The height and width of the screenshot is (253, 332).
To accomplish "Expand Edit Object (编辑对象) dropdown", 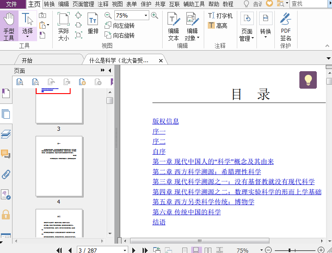I will (198, 38).
